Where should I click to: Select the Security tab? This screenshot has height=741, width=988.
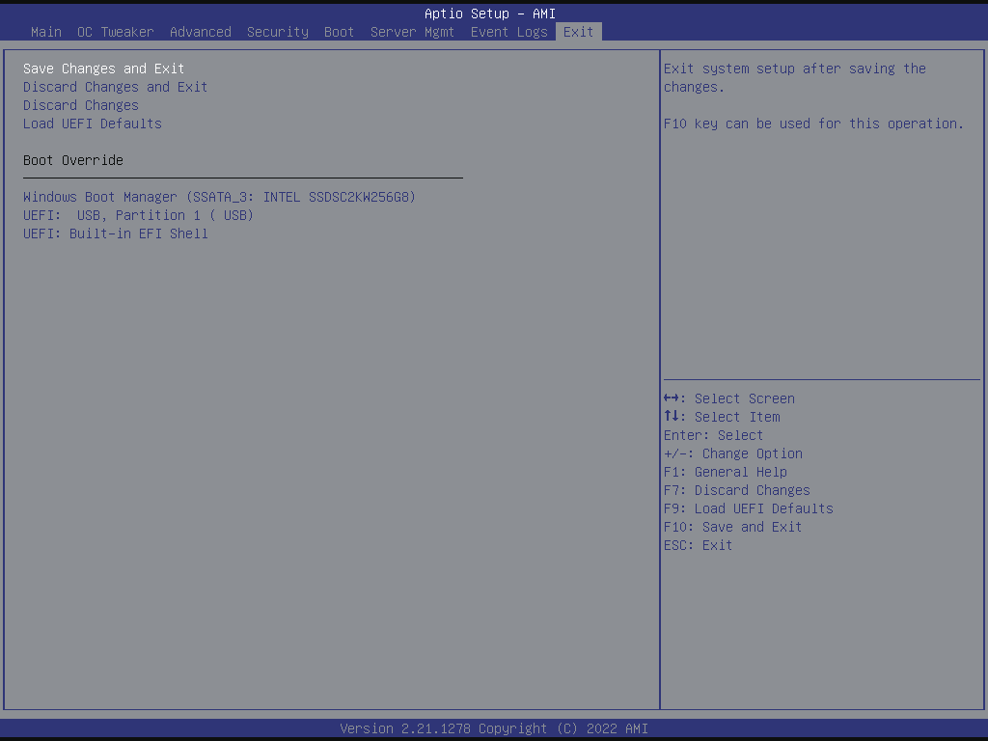pyautogui.click(x=278, y=32)
